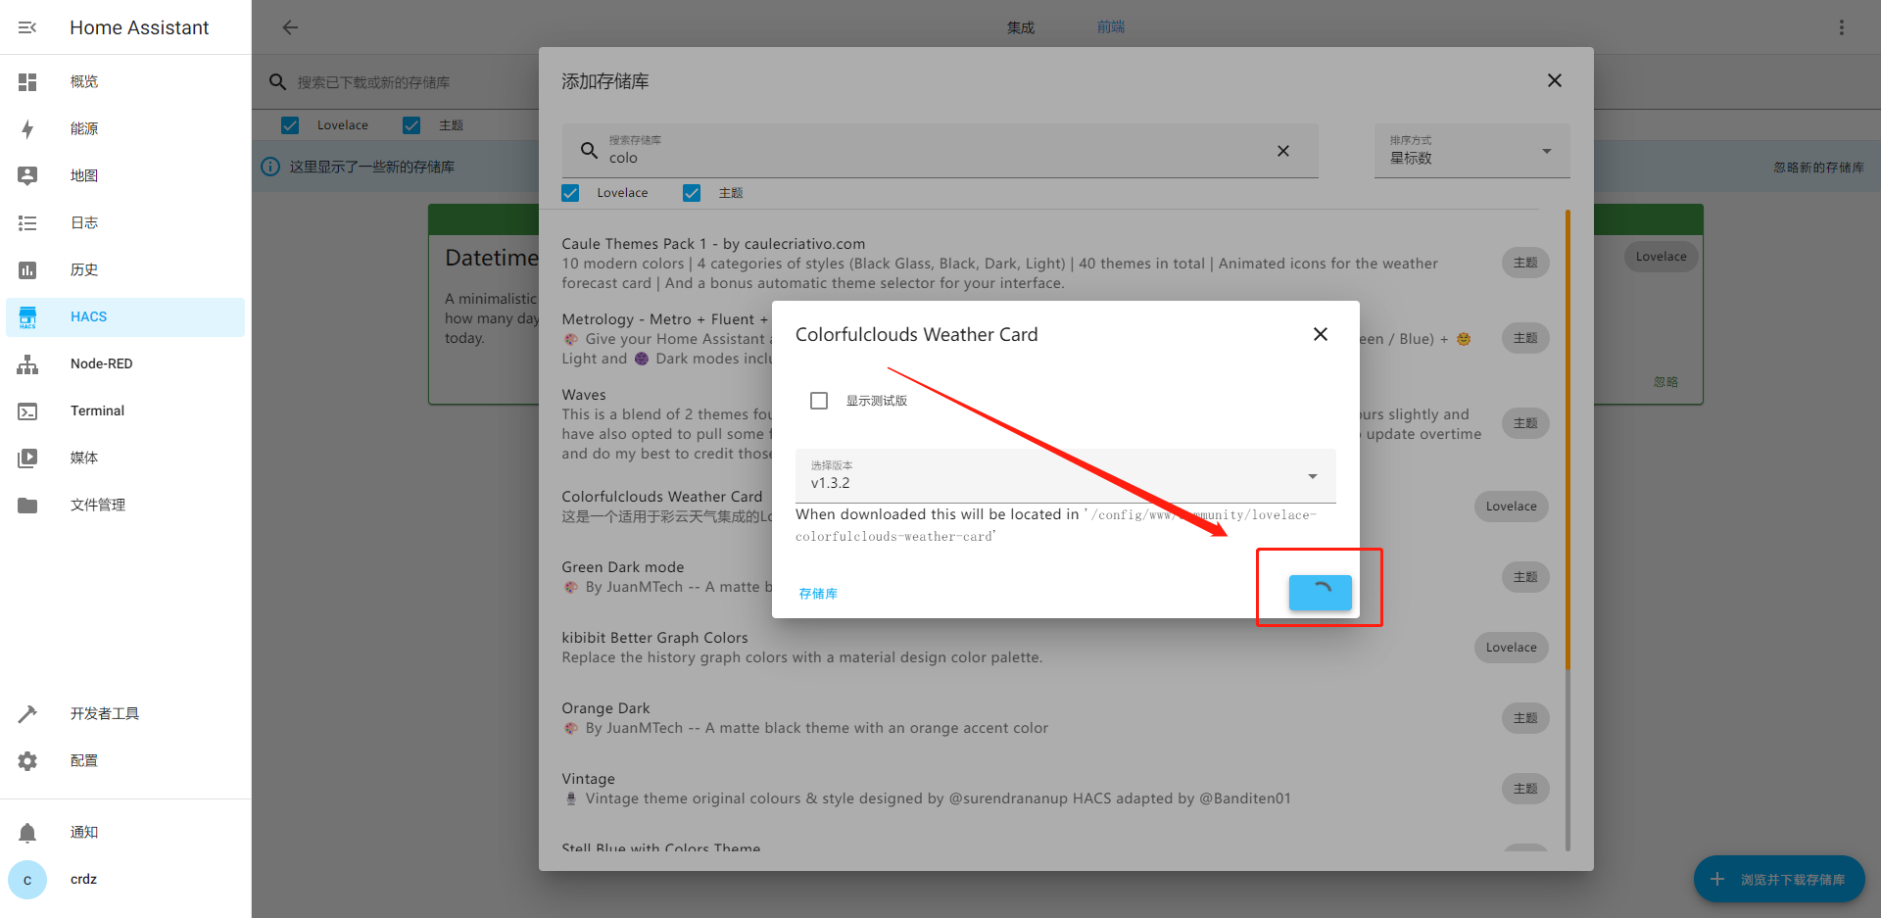Uncheck 主题 filter in the 添加存储库 dialog
1881x918 pixels.
[692, 193]
